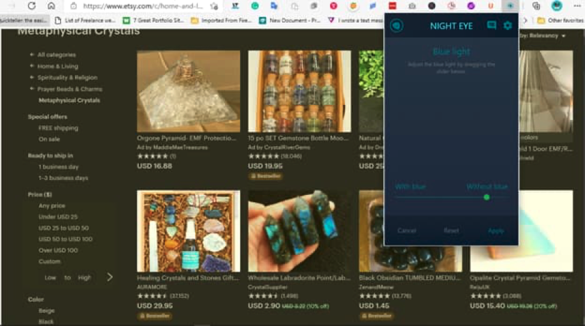Select Under USD 25 price option
This screenshot has height=326, width=585.
(58, 217)
